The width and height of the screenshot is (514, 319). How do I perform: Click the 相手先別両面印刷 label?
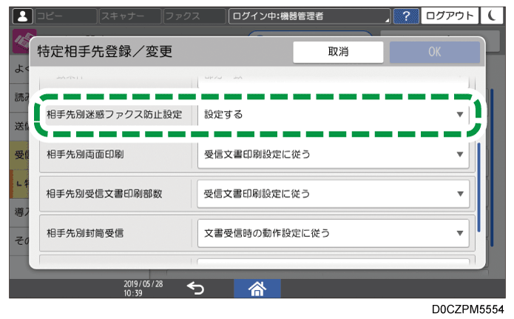pos(85,154)
